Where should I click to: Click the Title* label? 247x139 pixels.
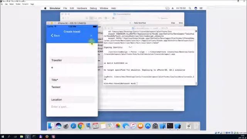[55, 80]
